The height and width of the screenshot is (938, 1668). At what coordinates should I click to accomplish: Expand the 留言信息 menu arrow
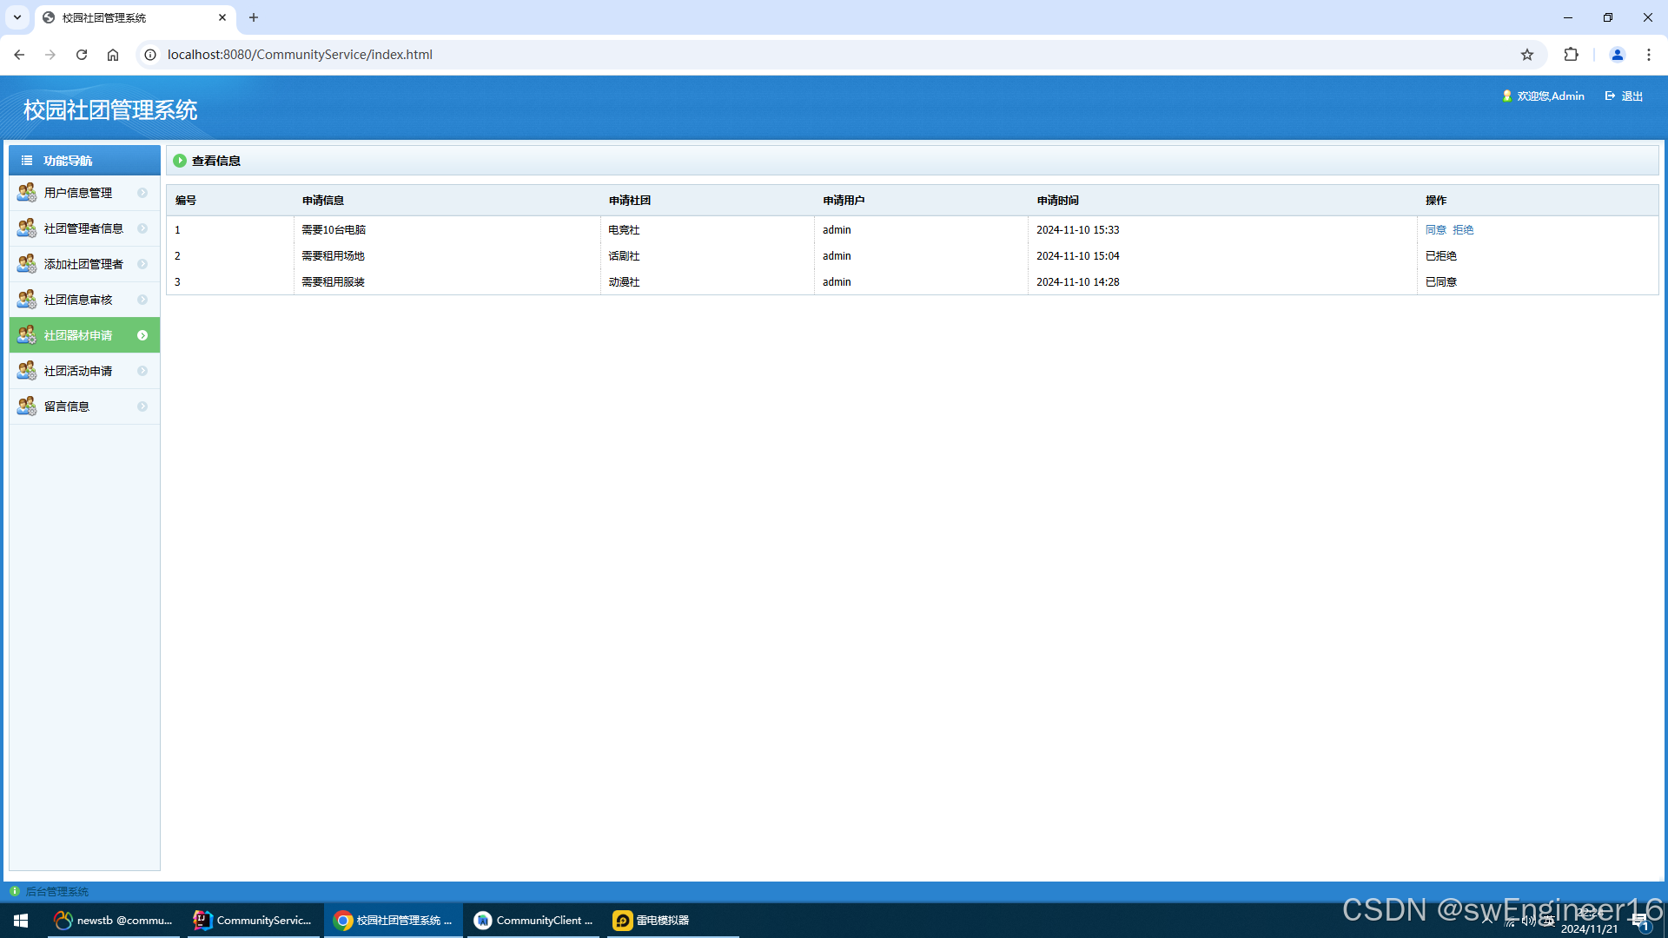142,406
